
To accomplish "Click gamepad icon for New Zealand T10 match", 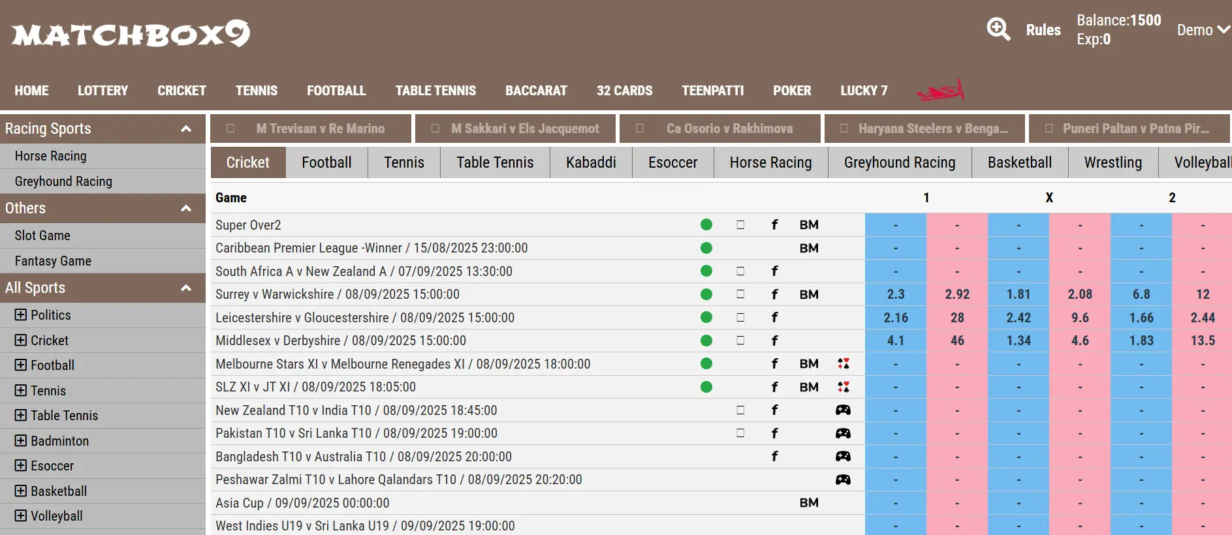I will click(843, 410).
